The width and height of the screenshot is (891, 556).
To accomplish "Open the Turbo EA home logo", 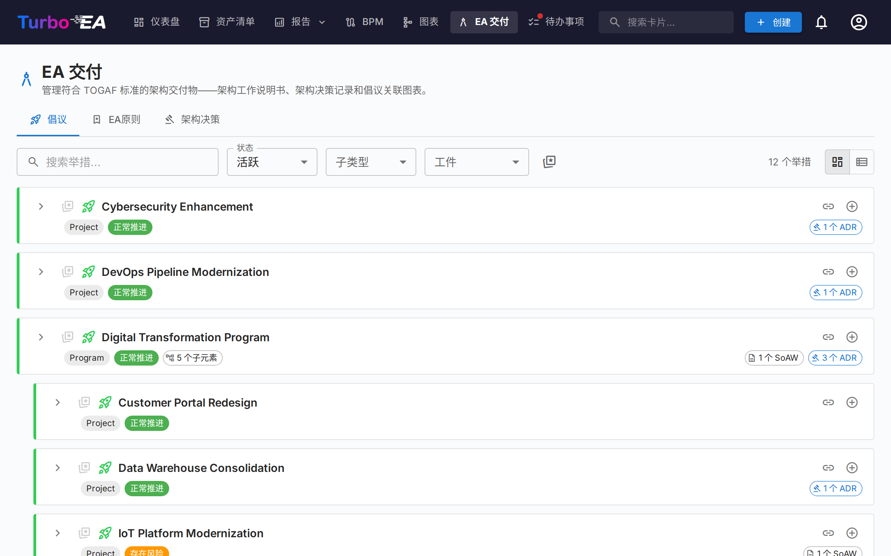I will 61,22.
